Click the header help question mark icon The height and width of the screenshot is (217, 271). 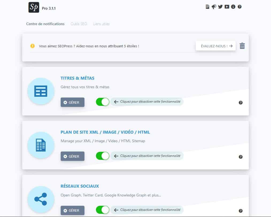click(x=239, y=7)
